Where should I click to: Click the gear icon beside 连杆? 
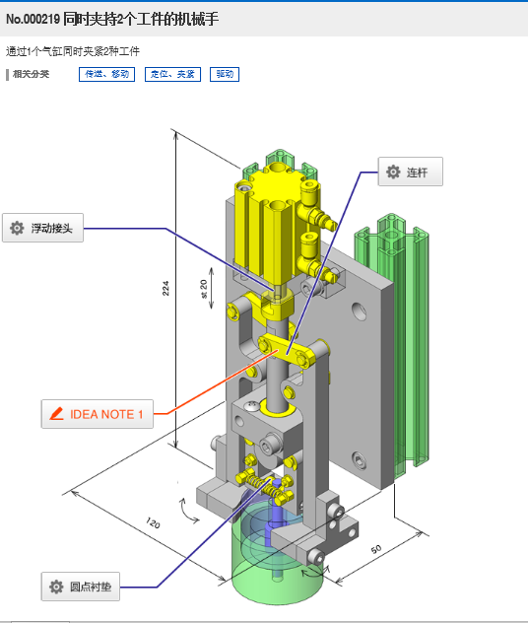pyautogui.click(x=393, y=172)
